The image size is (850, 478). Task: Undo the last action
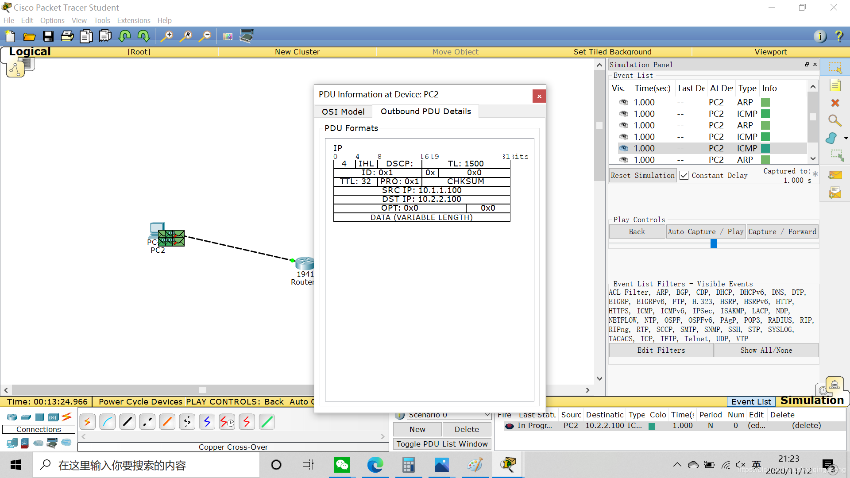click(124, 36)
